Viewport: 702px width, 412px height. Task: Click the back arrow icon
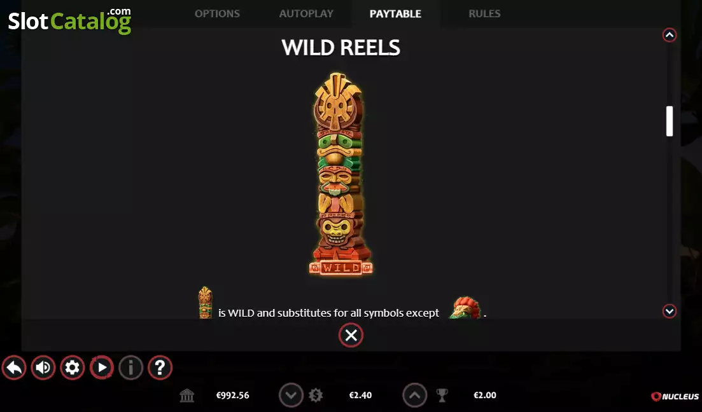pos(14,367)
